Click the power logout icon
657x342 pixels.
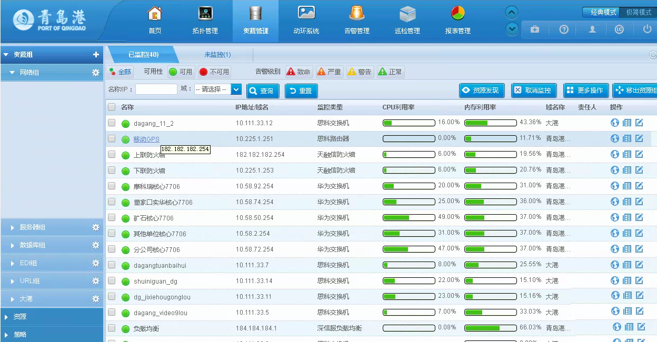click(x=648, y=29)
